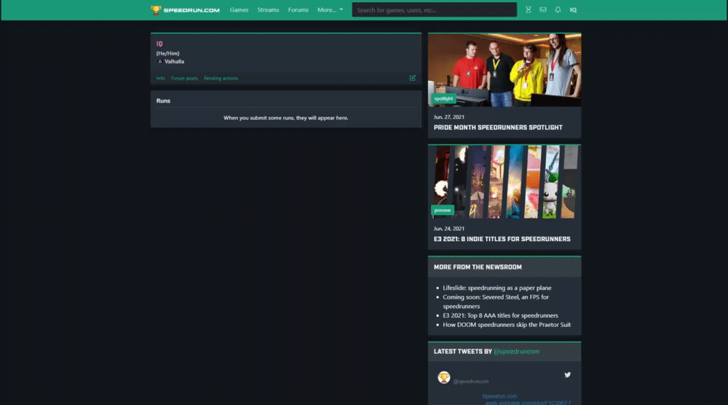Click the spotlight tag badge
The image size is (728, 405).
[x=443, y=98]
